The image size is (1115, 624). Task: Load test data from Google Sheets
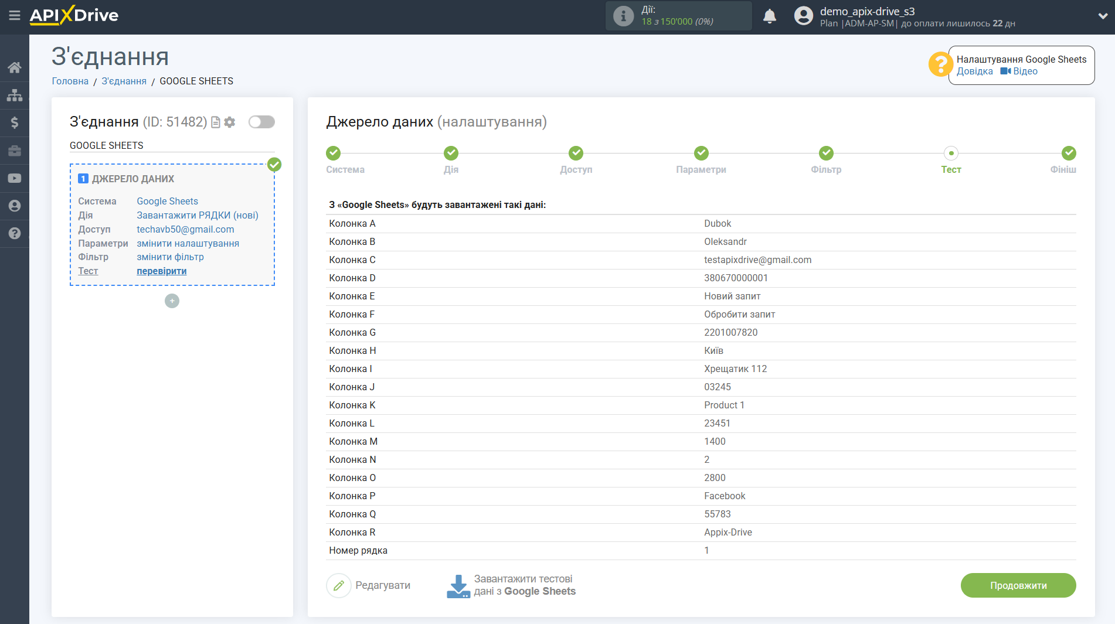point(525,585)
